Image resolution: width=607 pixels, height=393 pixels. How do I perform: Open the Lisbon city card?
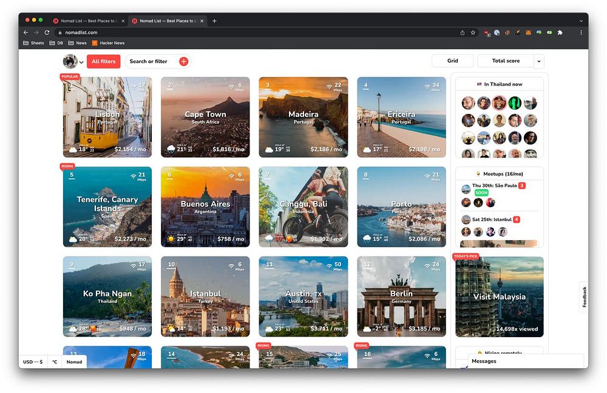tap(107, 117)
